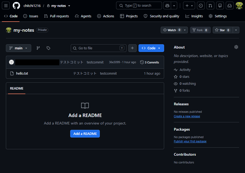Click the README book icon
Viewport: 245px width, 173px height.
(85, 106)
